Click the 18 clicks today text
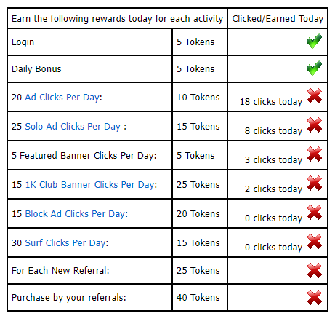The image size is (335, 316). [271, 102]
